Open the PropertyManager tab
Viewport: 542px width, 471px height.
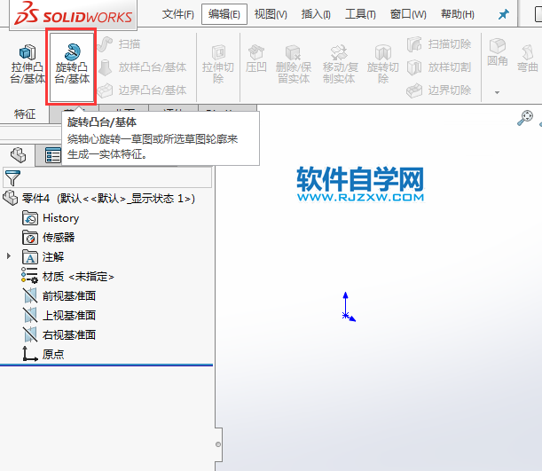click(x=52, y=155)
